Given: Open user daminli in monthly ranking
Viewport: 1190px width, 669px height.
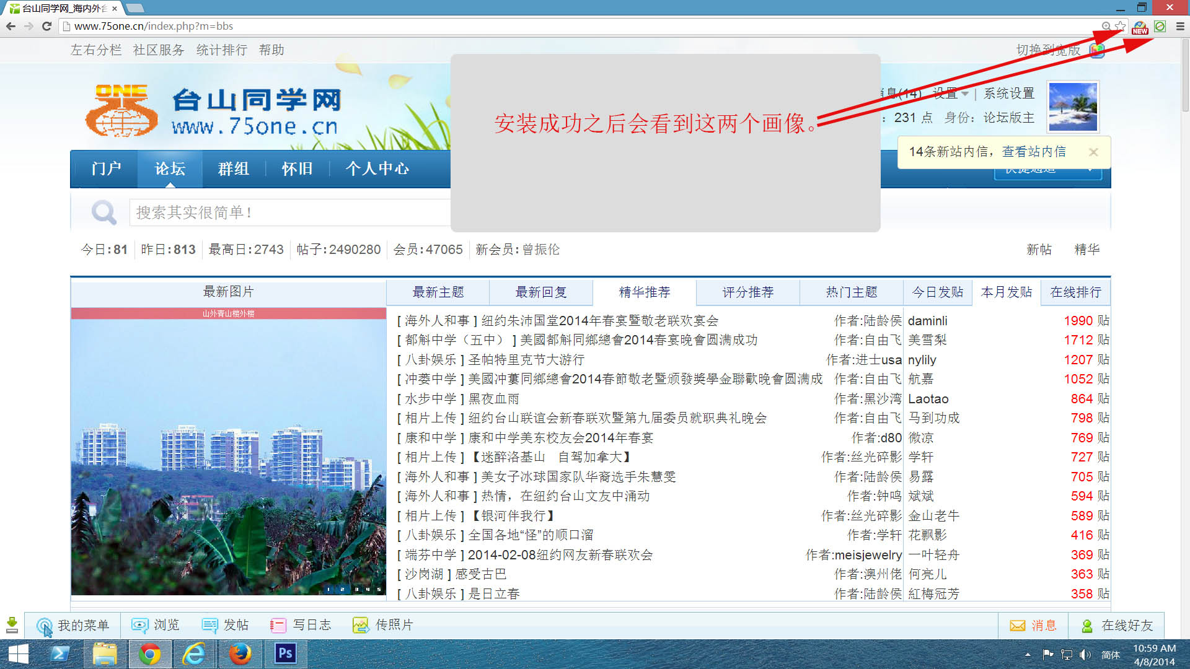Looking at the screenshot, I should [x=927, y=321].
